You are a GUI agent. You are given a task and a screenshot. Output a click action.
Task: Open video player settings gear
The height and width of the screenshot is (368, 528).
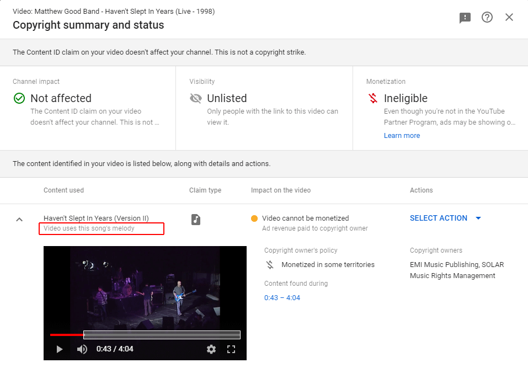pyautogui.click(x=211, y=349)
